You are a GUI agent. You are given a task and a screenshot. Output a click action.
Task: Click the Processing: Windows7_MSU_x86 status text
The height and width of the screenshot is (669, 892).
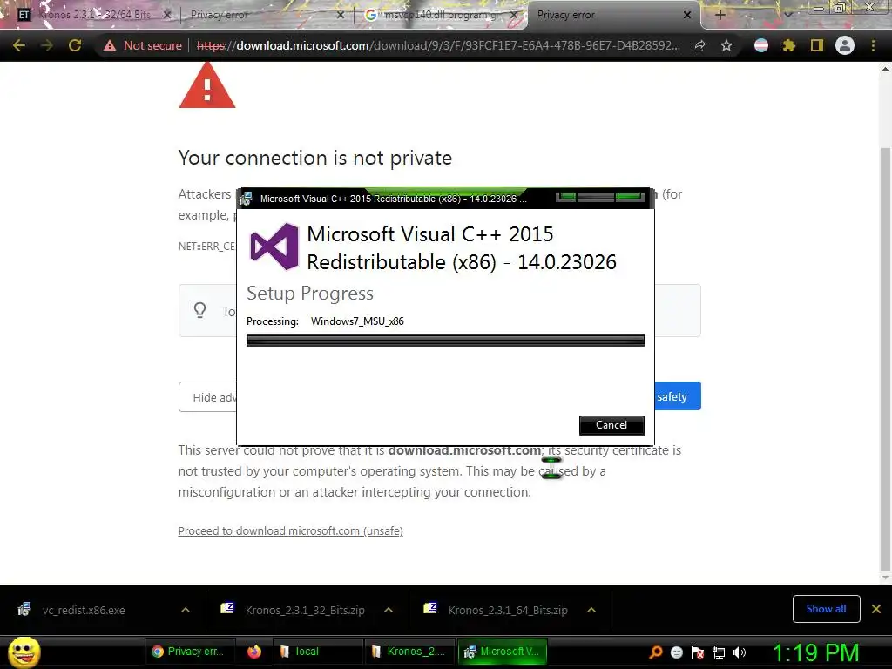coord(325,321)
